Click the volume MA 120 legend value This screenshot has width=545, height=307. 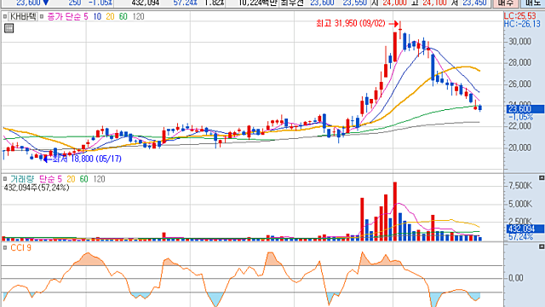click(x=99, y=179)
